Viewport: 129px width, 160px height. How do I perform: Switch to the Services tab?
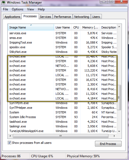point(45,17)
